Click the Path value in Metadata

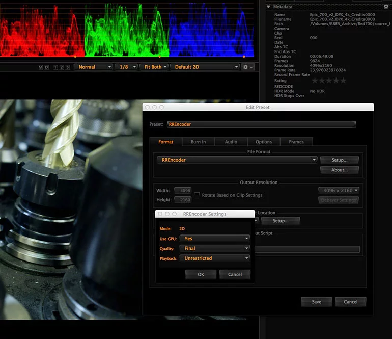pyautogui.click(x=350, y=24)
